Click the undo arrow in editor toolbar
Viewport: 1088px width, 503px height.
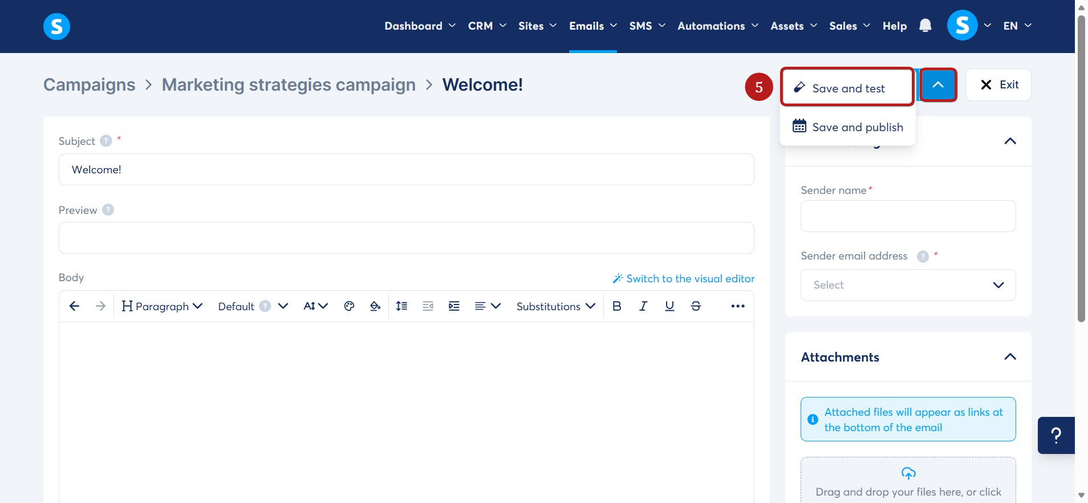coord(74,306)
